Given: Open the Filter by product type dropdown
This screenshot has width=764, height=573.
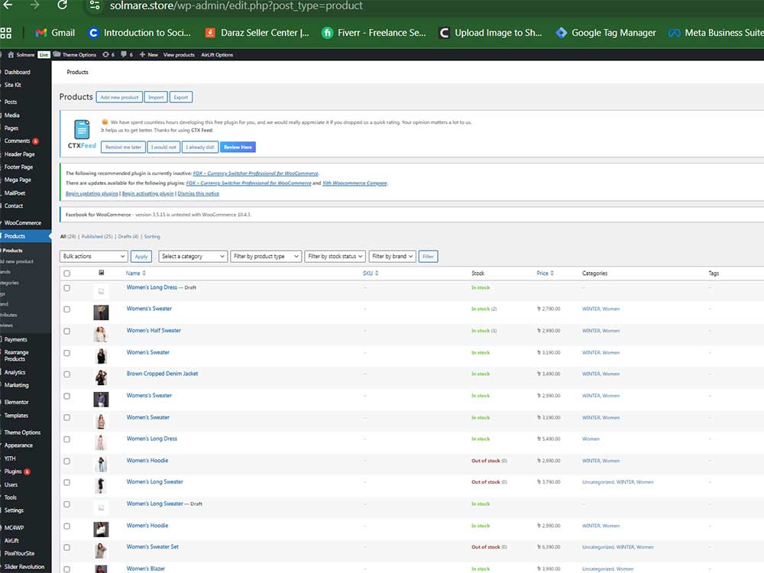Looking at the screenshot, I should [x=266, y=256].
